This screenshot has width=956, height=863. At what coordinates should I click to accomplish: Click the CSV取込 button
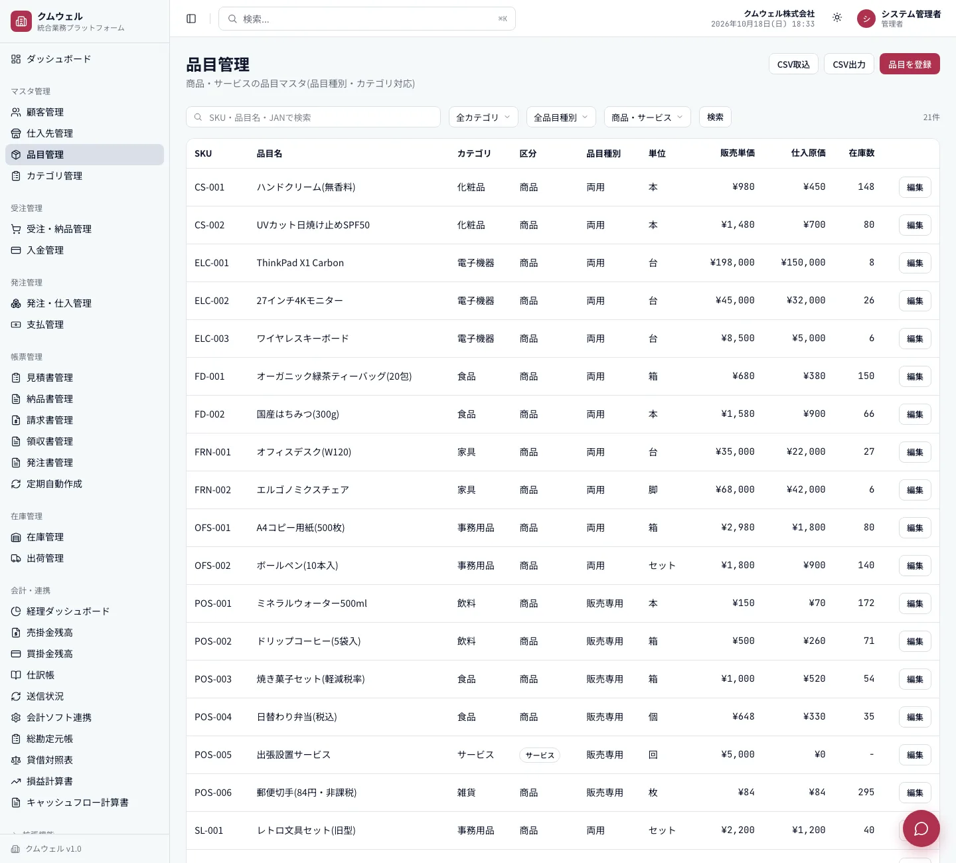[x=793, y=64]
